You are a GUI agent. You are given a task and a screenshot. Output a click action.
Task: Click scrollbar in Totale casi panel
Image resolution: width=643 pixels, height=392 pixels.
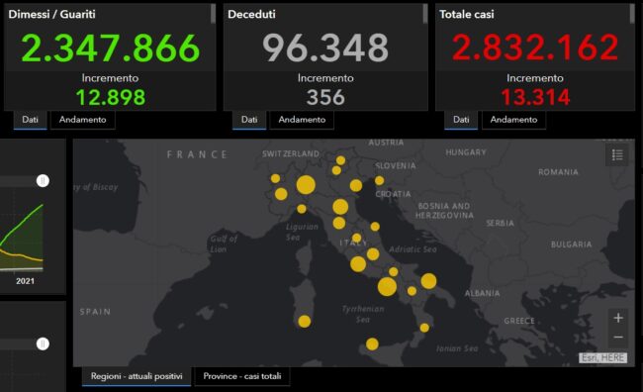tap(632, 13)
